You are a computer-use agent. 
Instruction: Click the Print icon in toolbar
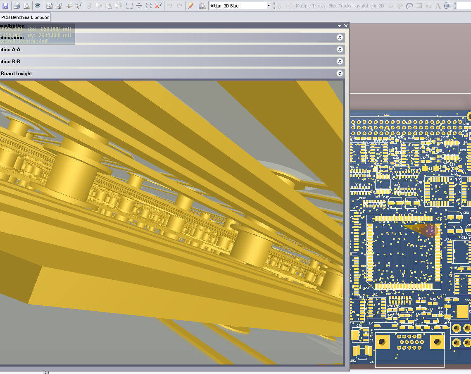coord(17,5)
